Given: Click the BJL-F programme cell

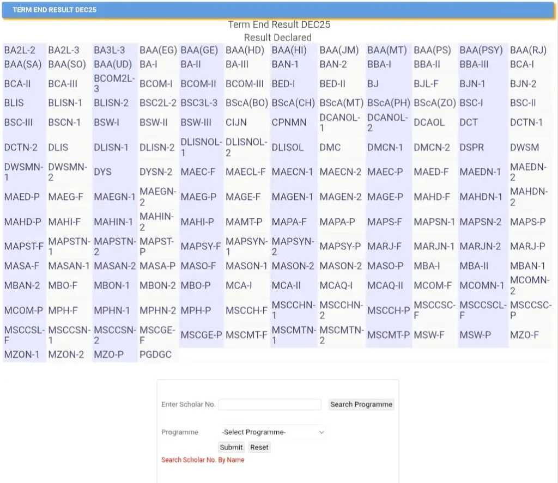Looking at the screenshot, I should pyautogui.click(x=426, y=84).
